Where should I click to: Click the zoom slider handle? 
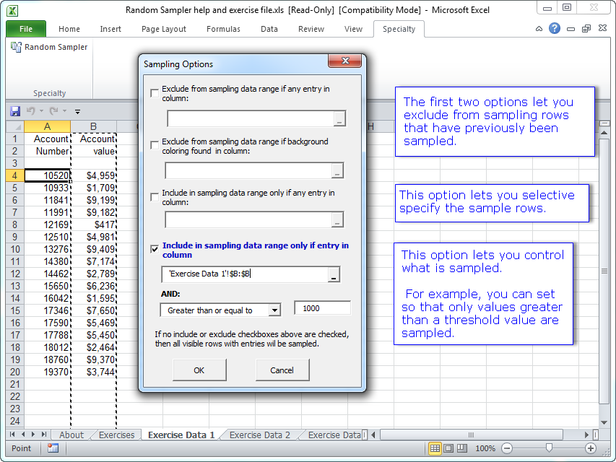click(548, 448)
